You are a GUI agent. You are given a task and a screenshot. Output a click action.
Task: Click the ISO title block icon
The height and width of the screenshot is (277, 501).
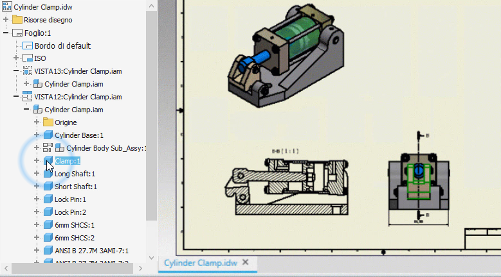(28, 58)
